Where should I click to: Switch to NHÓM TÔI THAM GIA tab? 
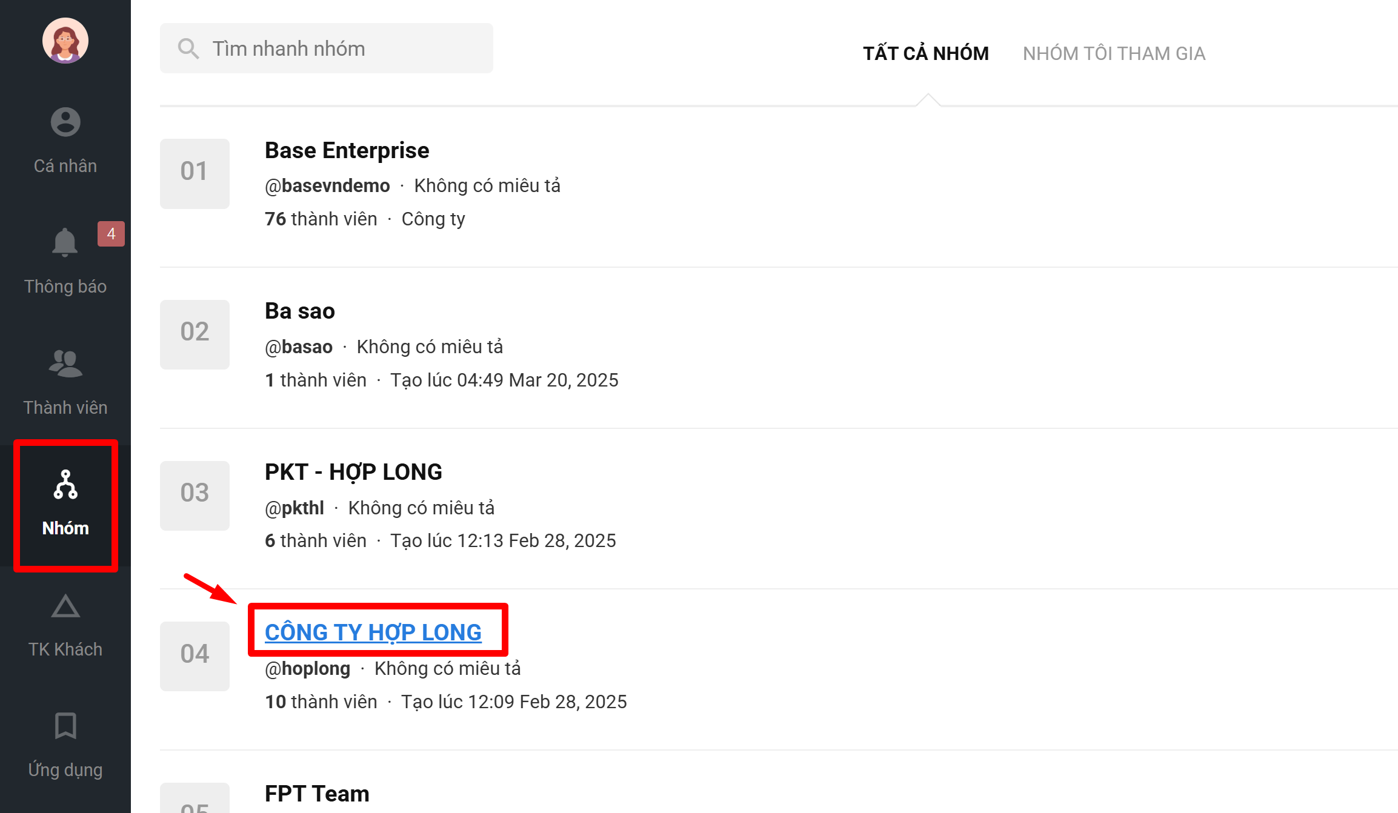pos(1114,53)
